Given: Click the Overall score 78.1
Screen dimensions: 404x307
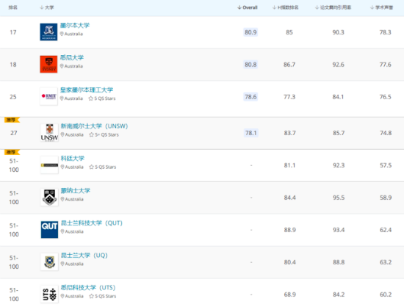Looking at the screenshot, I should (x=251, y=133).
